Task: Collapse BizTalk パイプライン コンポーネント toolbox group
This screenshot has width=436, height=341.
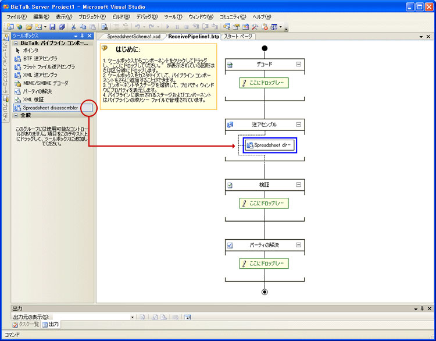Action: coord(16,43)
